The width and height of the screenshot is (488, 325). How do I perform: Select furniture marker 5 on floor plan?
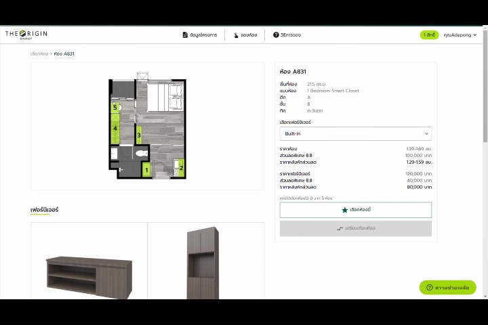pos(115,107)
